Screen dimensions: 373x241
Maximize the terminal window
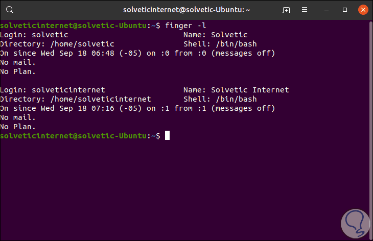click(x=345, y=10)
